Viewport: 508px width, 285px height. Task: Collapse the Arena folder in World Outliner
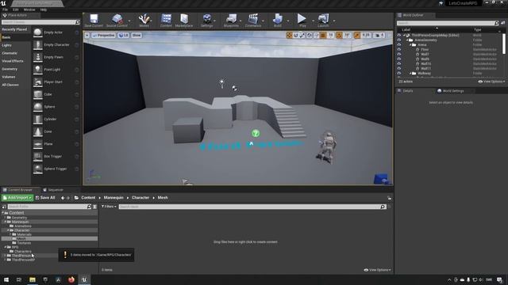point(410,45)
